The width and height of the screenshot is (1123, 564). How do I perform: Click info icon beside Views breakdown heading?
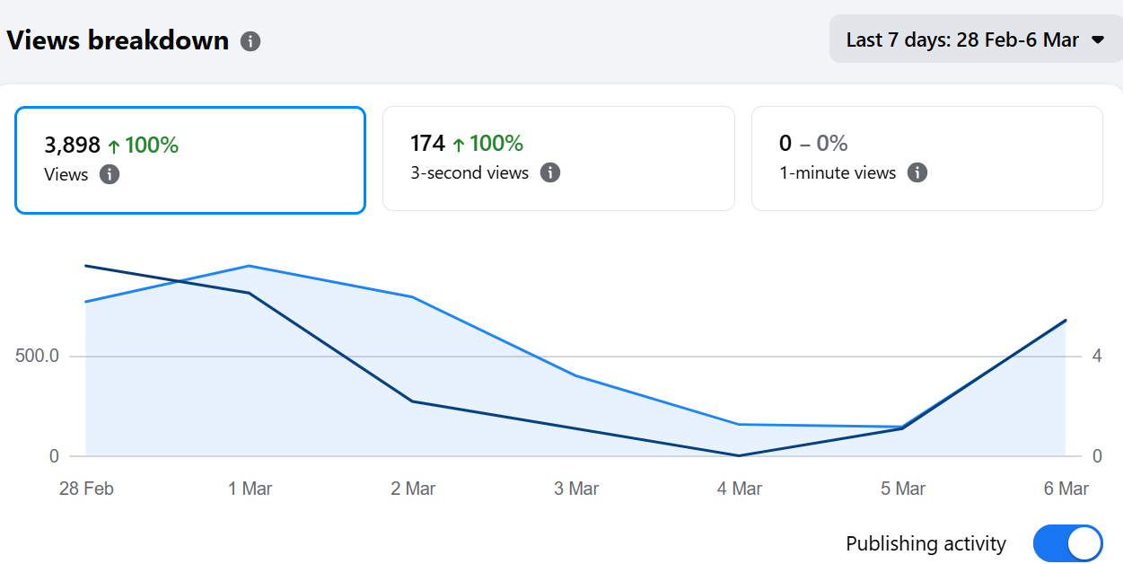250,41
